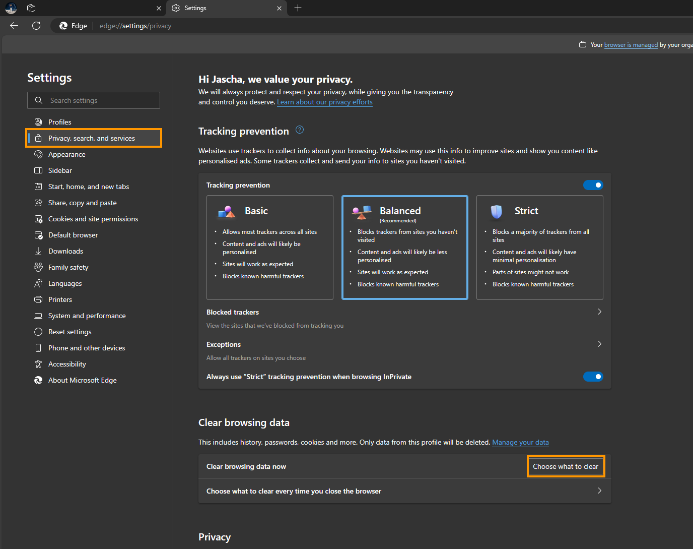
Task: Click the About Microsoft Edge label
Action: click(83, 380)
